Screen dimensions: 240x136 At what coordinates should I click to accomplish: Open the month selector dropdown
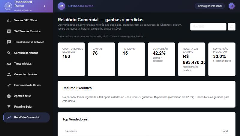pos(208,27)
